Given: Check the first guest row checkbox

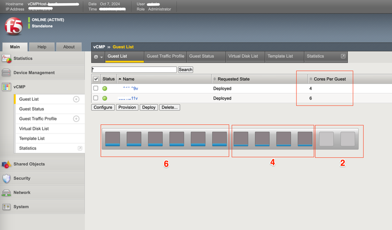Looking at the screenshot, I should 96,89.
